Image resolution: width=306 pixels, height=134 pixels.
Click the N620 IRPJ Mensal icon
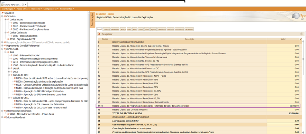[x=15, y=91]
